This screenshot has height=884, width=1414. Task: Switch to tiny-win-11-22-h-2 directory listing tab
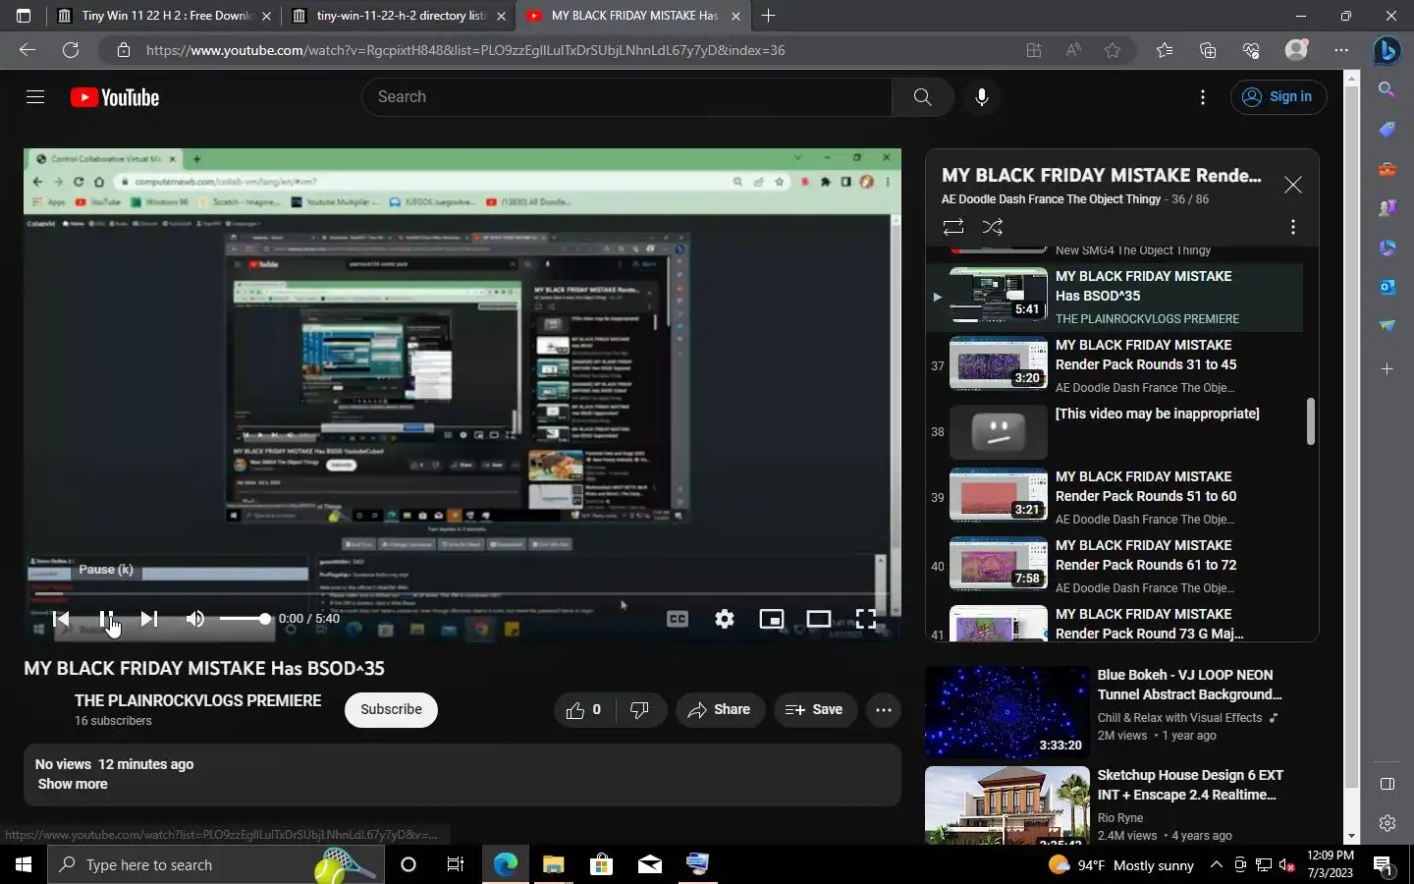coord(398,16)
